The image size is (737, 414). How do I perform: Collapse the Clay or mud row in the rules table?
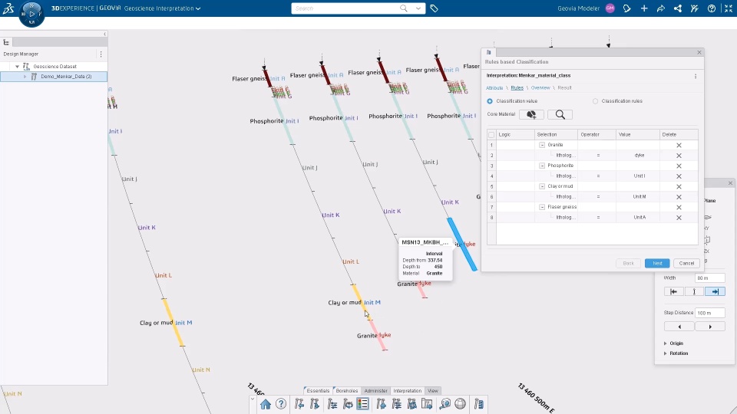point(542,186)
